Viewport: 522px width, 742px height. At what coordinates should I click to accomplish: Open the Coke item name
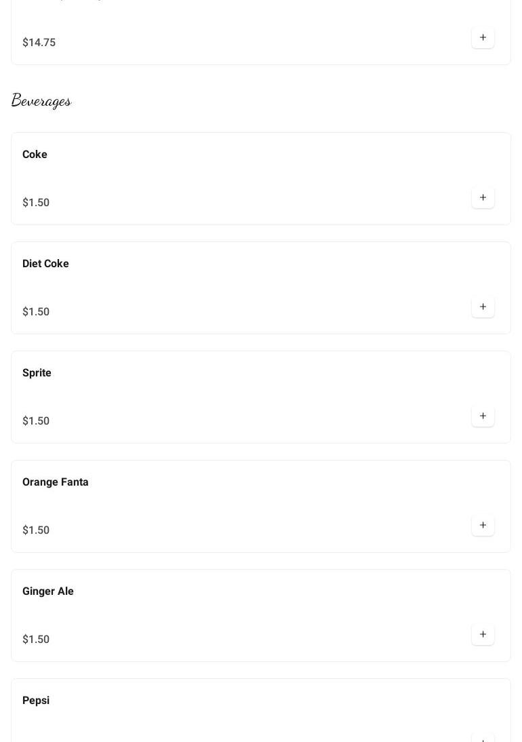pyautogui.click(x=35, y=155)
